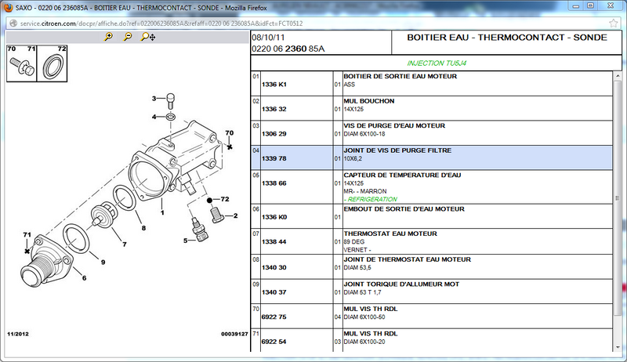Select callout number 8 in diagram
The width and height of the screenshot is (627, 362).
143,228
